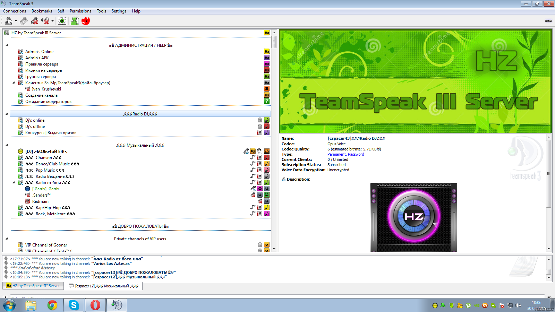The image size is (555, 312).
Task: Select the Radio Вещание channel
Action: [x=49, y=176]
